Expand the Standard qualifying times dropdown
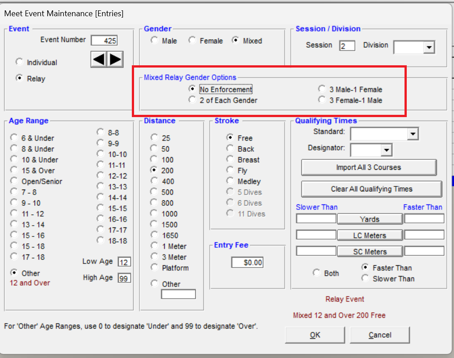 pyautogui.click(x=413, y=134)
